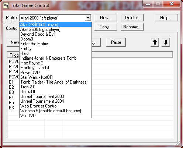Select the B2 trigger row

pyautogui.click(x=13, y=87)
